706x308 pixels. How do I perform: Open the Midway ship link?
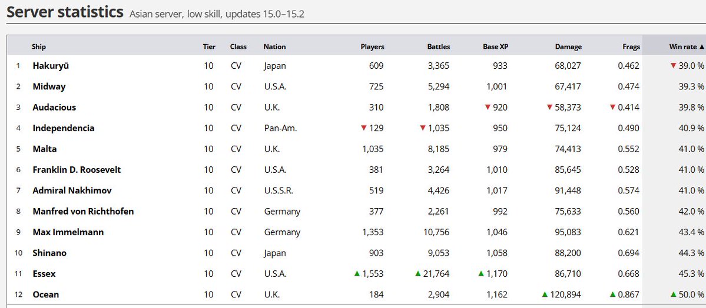[49, 86]
